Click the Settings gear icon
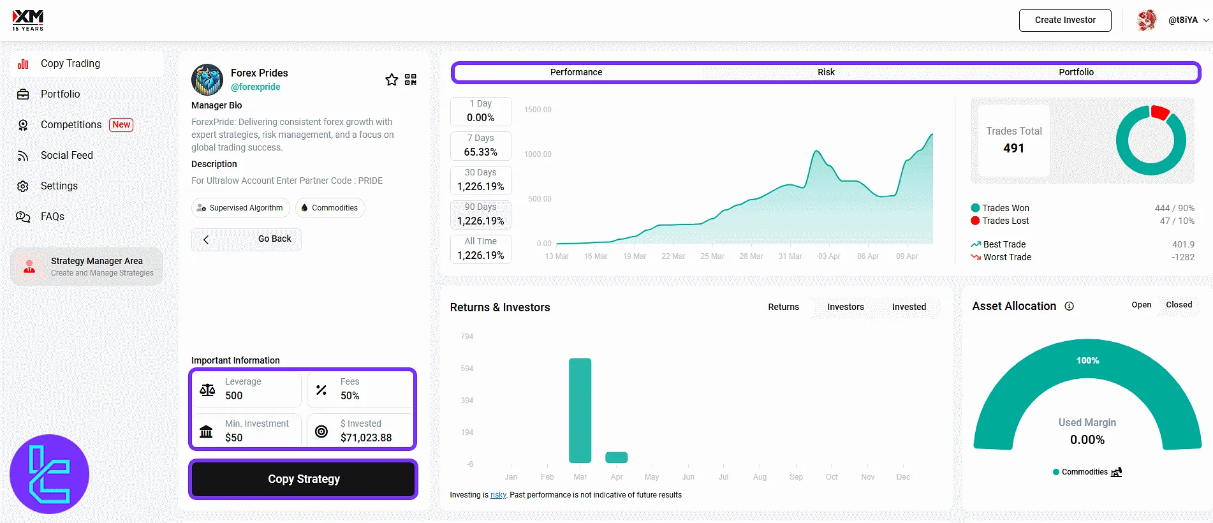This screenshot has width=1213, height=523. coord(23,186)
